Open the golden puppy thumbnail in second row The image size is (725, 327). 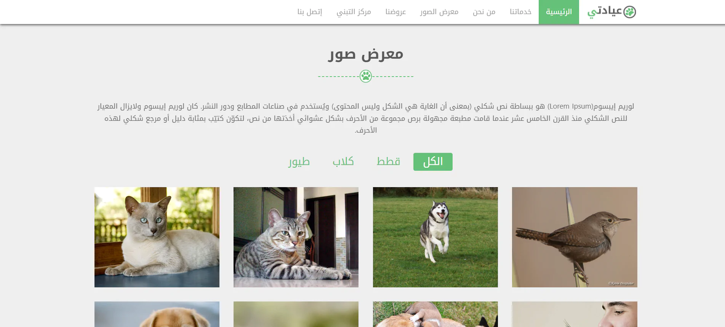point(157,314)
